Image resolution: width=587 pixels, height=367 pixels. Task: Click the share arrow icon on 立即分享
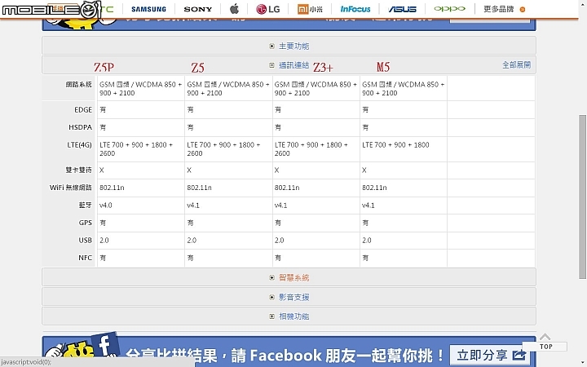(519, 355)
